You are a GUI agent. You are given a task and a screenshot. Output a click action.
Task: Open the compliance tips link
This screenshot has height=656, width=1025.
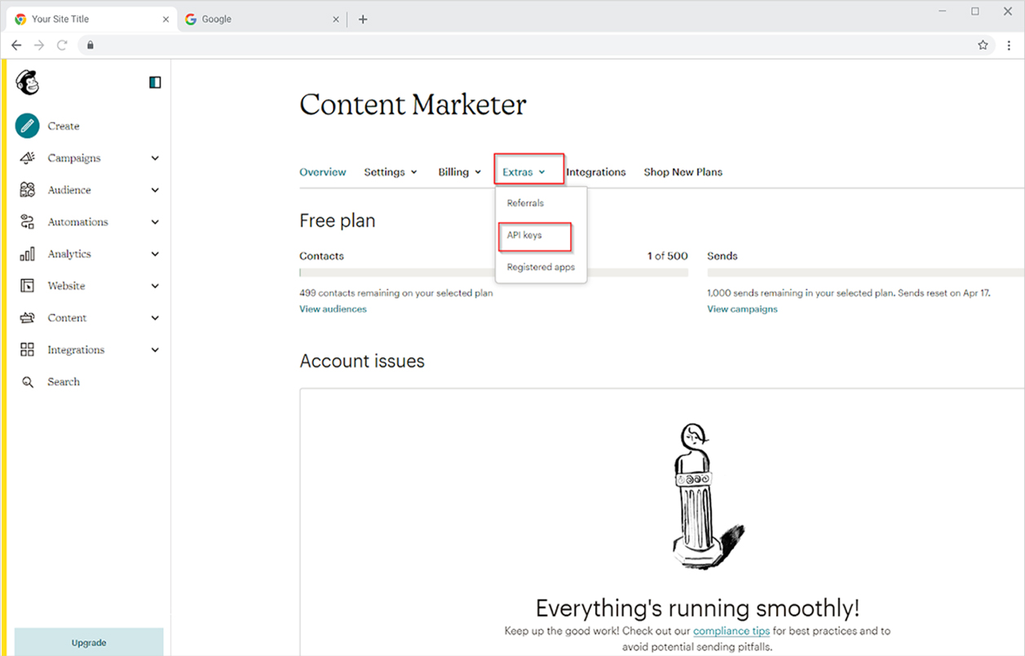pyautogui.click(x=731, y=631)
